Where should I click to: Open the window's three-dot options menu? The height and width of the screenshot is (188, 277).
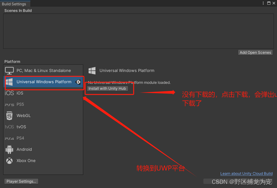(263, 3)
